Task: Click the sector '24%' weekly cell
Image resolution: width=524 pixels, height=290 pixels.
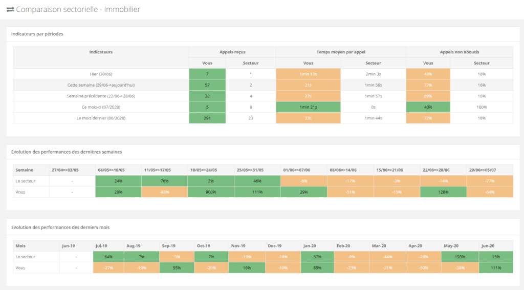Action: pos(118,181)
